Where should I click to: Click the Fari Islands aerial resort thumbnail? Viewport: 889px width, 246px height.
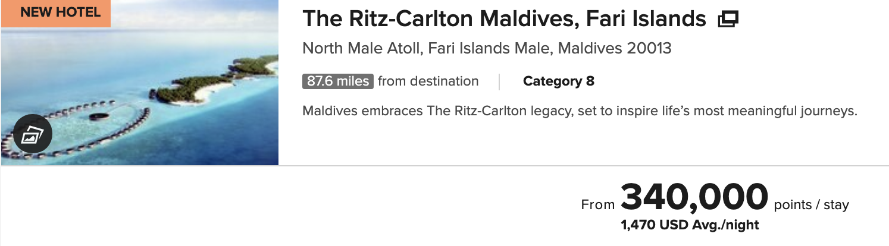tap(140, 83)
